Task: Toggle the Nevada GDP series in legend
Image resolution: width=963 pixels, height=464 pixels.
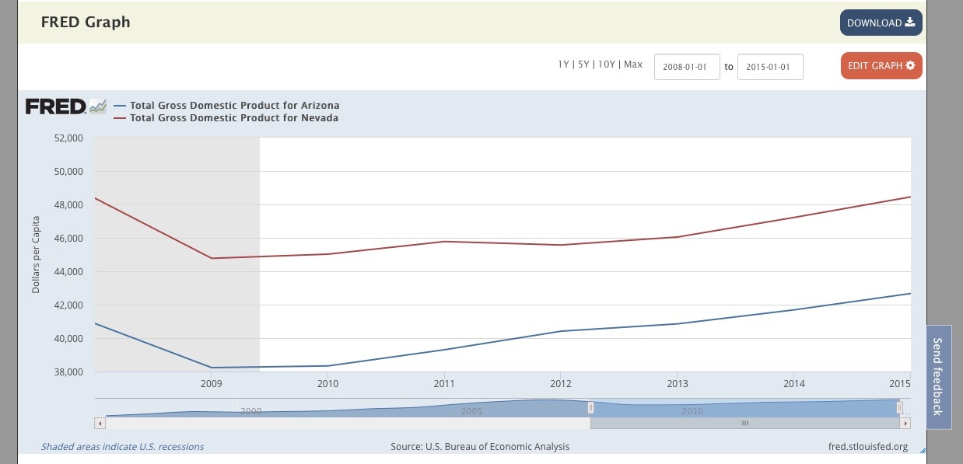Action: tap(233, 118)
